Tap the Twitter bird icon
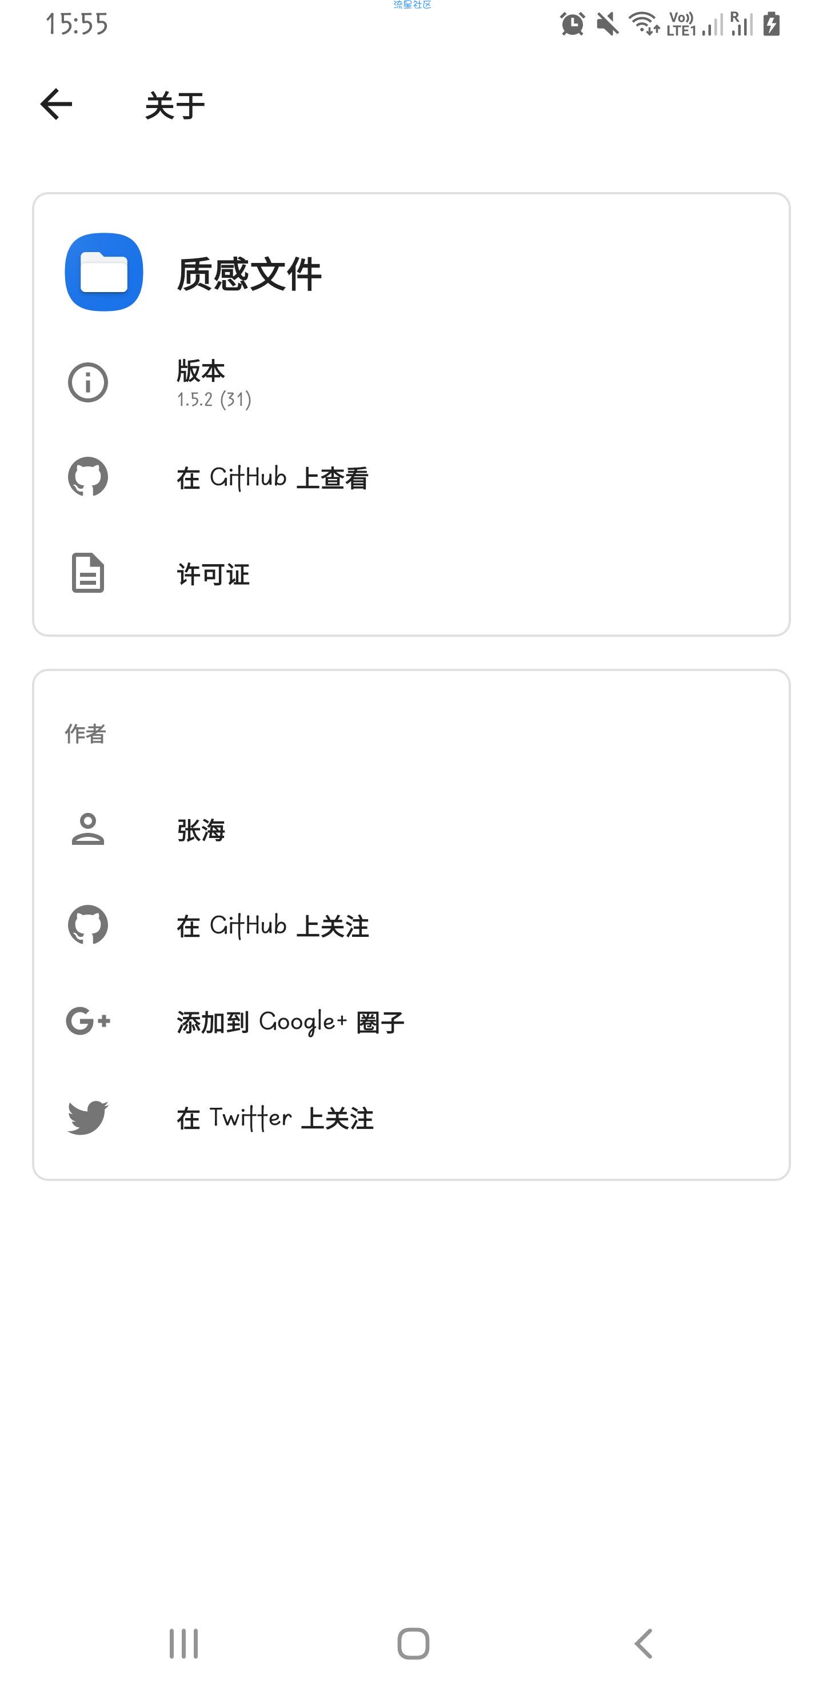 click(x=87, y=1116)
